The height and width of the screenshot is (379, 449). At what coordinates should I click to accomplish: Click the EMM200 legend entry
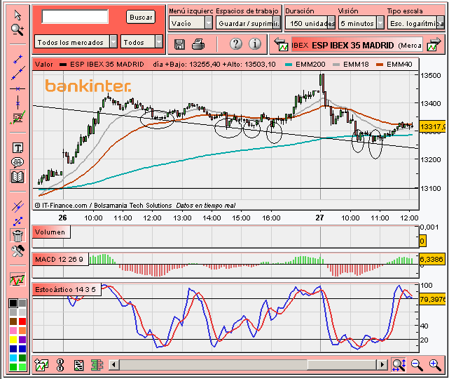point(305,64)
